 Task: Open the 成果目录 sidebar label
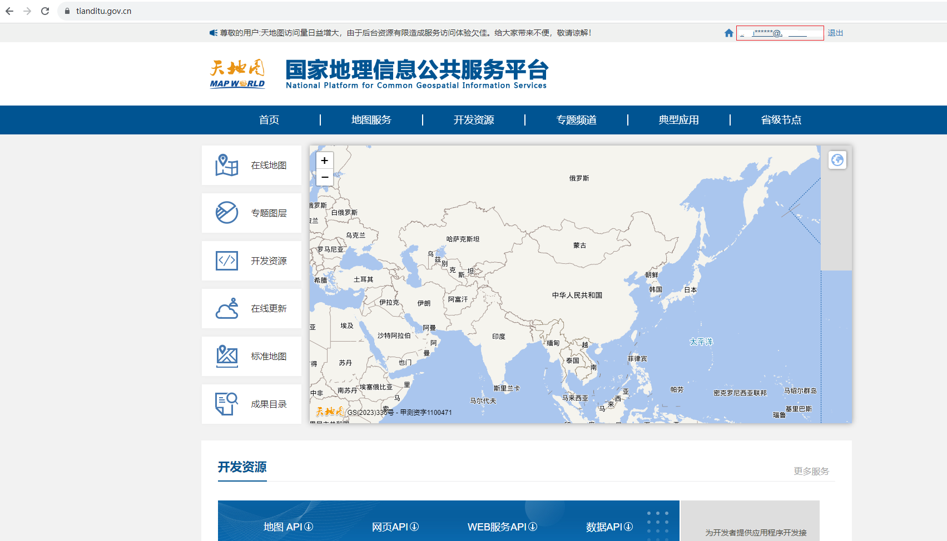[269, 404]
